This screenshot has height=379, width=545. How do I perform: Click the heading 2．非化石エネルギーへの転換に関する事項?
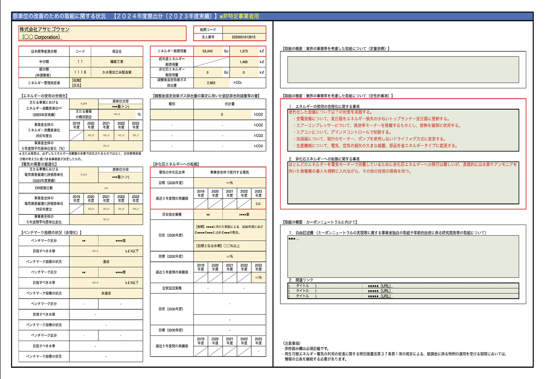(324, 159)
